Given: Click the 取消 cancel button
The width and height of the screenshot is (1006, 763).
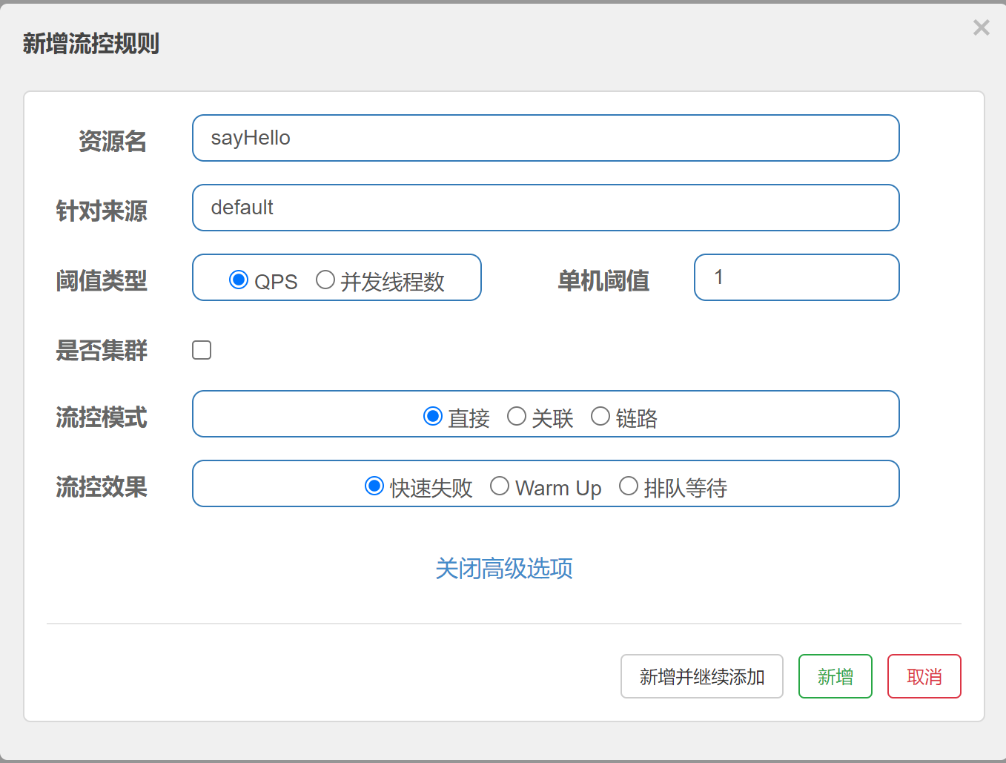Looking at the screenshot, I should click(924, 676).
